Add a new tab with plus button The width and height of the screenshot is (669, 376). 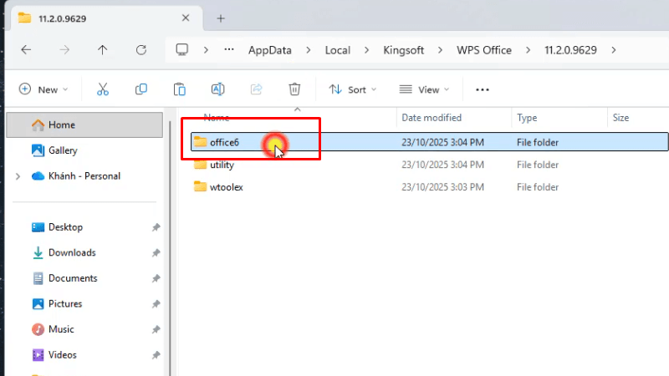pyautogui.click(x=221, y=18)
